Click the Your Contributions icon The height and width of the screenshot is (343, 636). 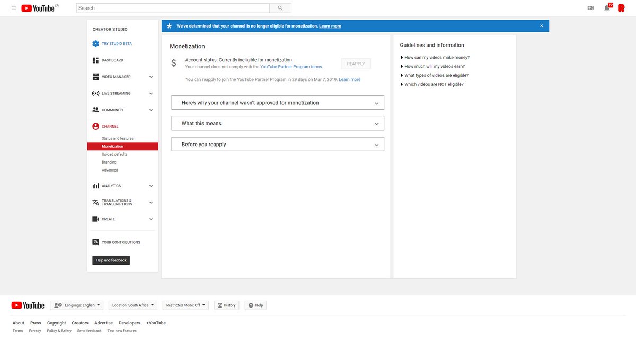95,242
